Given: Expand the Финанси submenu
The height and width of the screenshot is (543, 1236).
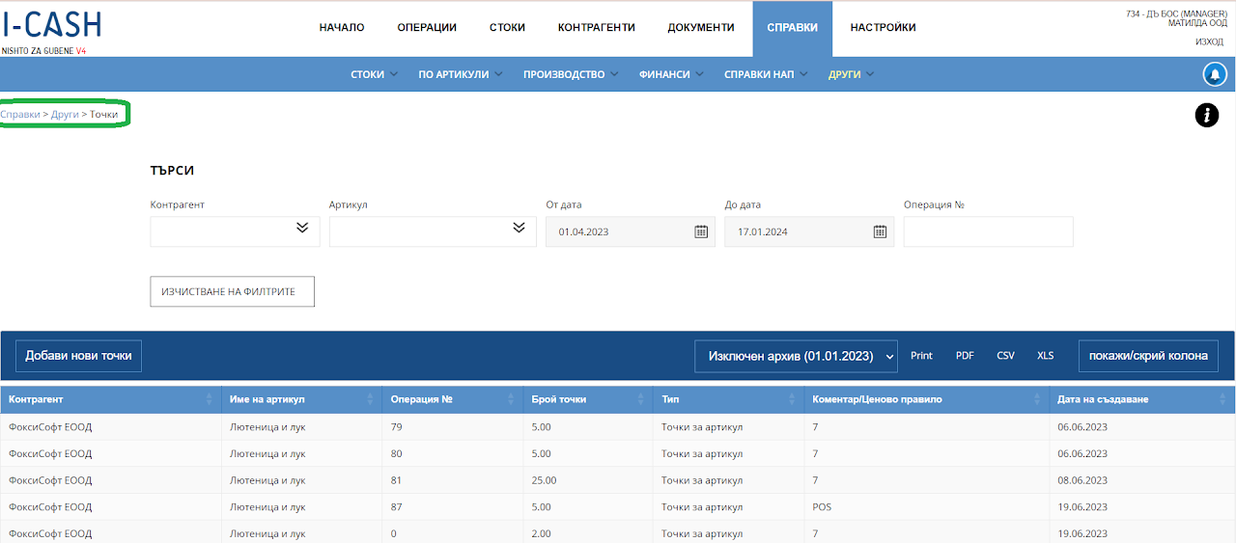Looking at the screenshot, I should point(670,74).
